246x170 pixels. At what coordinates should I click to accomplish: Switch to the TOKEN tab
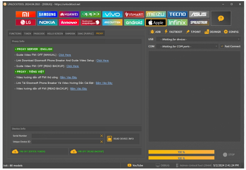(x=28, y=34)
